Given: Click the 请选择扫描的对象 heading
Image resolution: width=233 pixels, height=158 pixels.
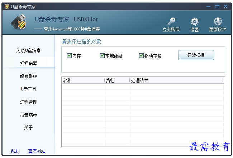Looking at the screenshot, I should [81, 41].
